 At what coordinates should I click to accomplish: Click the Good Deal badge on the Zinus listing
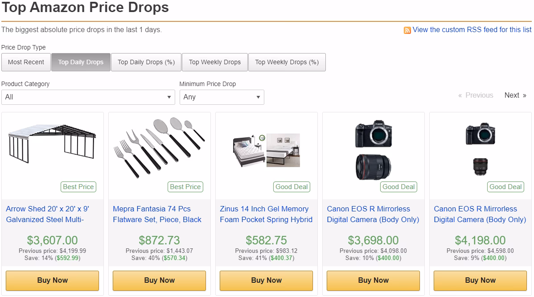click(x=292, y=187)
